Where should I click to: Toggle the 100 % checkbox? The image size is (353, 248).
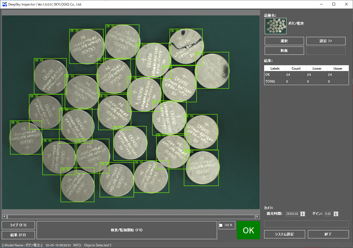pyautogui.click(x=221, y=225)
